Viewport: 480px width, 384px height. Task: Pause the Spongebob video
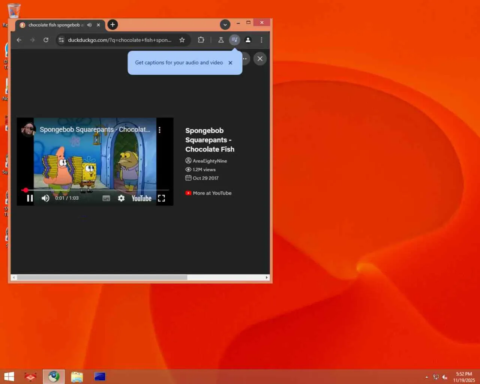click(30, 198)
